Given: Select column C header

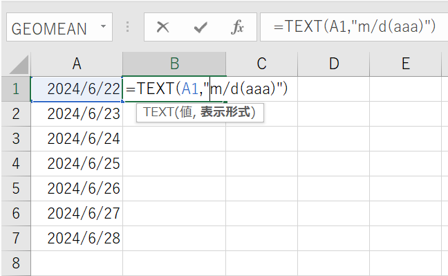Looking at the screenshot, I should [262, 64].
